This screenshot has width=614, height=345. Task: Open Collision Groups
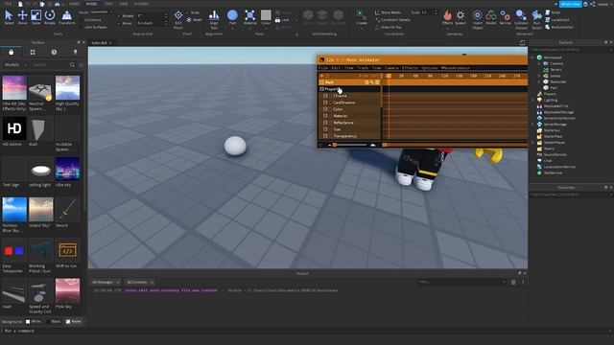click(521, 19)
